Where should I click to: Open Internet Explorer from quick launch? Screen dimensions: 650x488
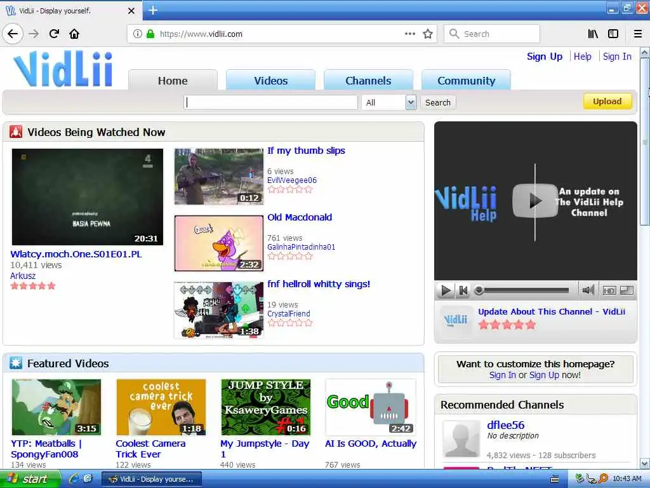74,478
